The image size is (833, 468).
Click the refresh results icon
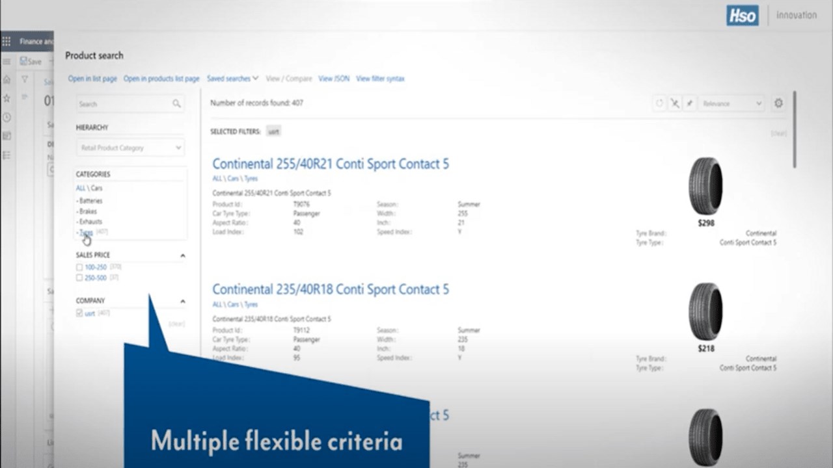point(659,103)
